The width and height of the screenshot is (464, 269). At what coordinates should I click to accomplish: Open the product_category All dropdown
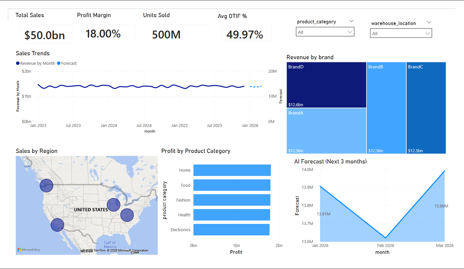pyautogui.click(x=325, y=32)
